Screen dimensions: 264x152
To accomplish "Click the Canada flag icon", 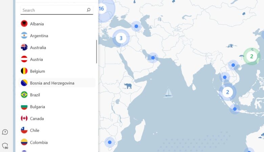I will coord(24,119).
